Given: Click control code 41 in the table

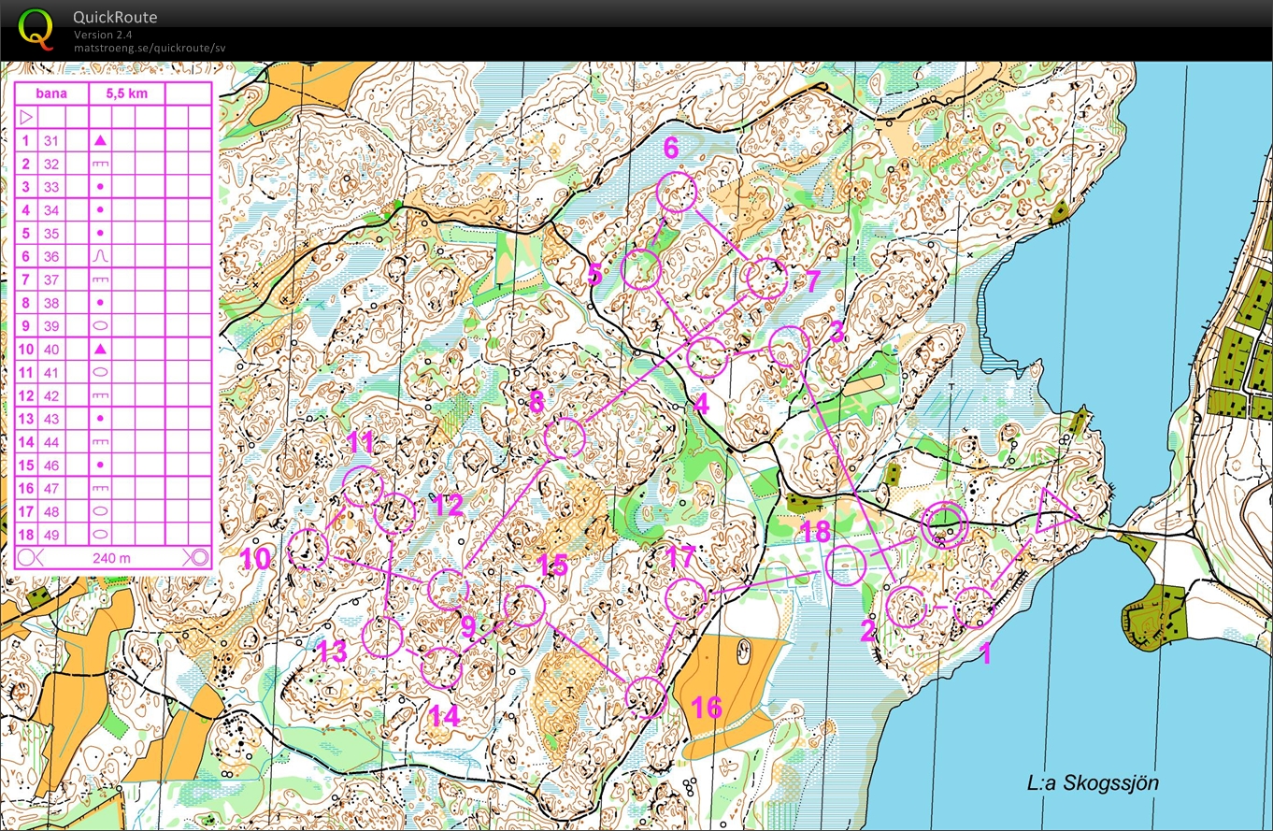Looking at the screenshot, I should pos(51,373).
